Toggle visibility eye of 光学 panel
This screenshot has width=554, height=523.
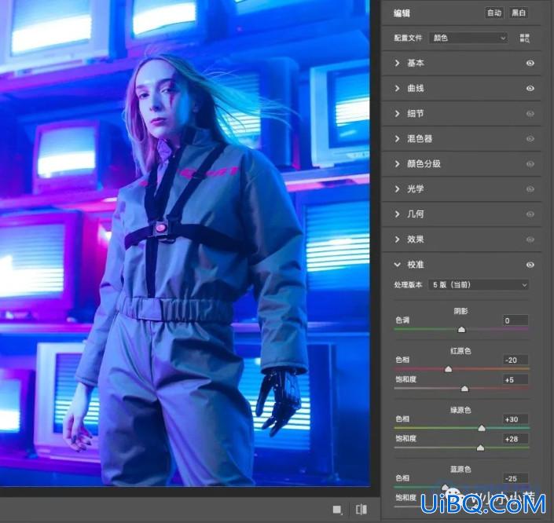[x=530, y=189]
